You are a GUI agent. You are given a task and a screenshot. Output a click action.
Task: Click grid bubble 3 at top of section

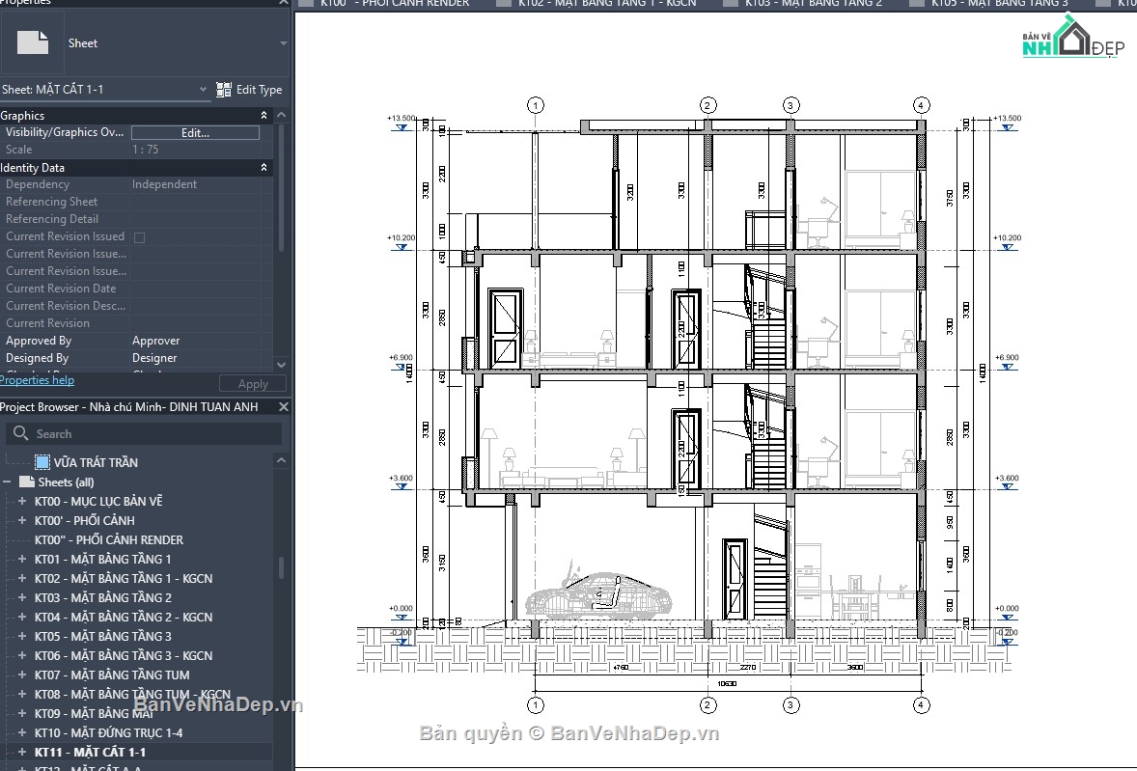coord(790,105)
